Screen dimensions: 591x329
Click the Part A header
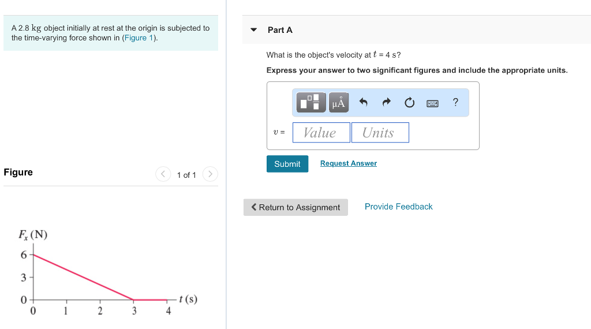(x=280, y=30)
